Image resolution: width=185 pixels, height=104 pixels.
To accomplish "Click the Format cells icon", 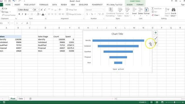I will click(147, 10).
